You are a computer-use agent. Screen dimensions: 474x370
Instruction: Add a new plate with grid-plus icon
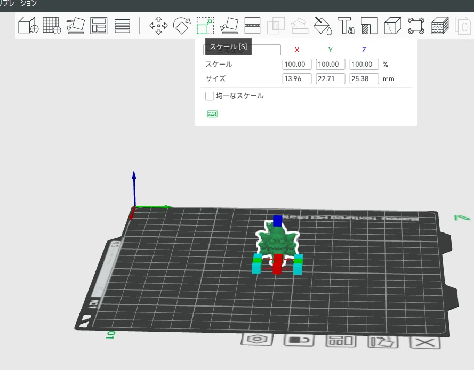point(52,25)
